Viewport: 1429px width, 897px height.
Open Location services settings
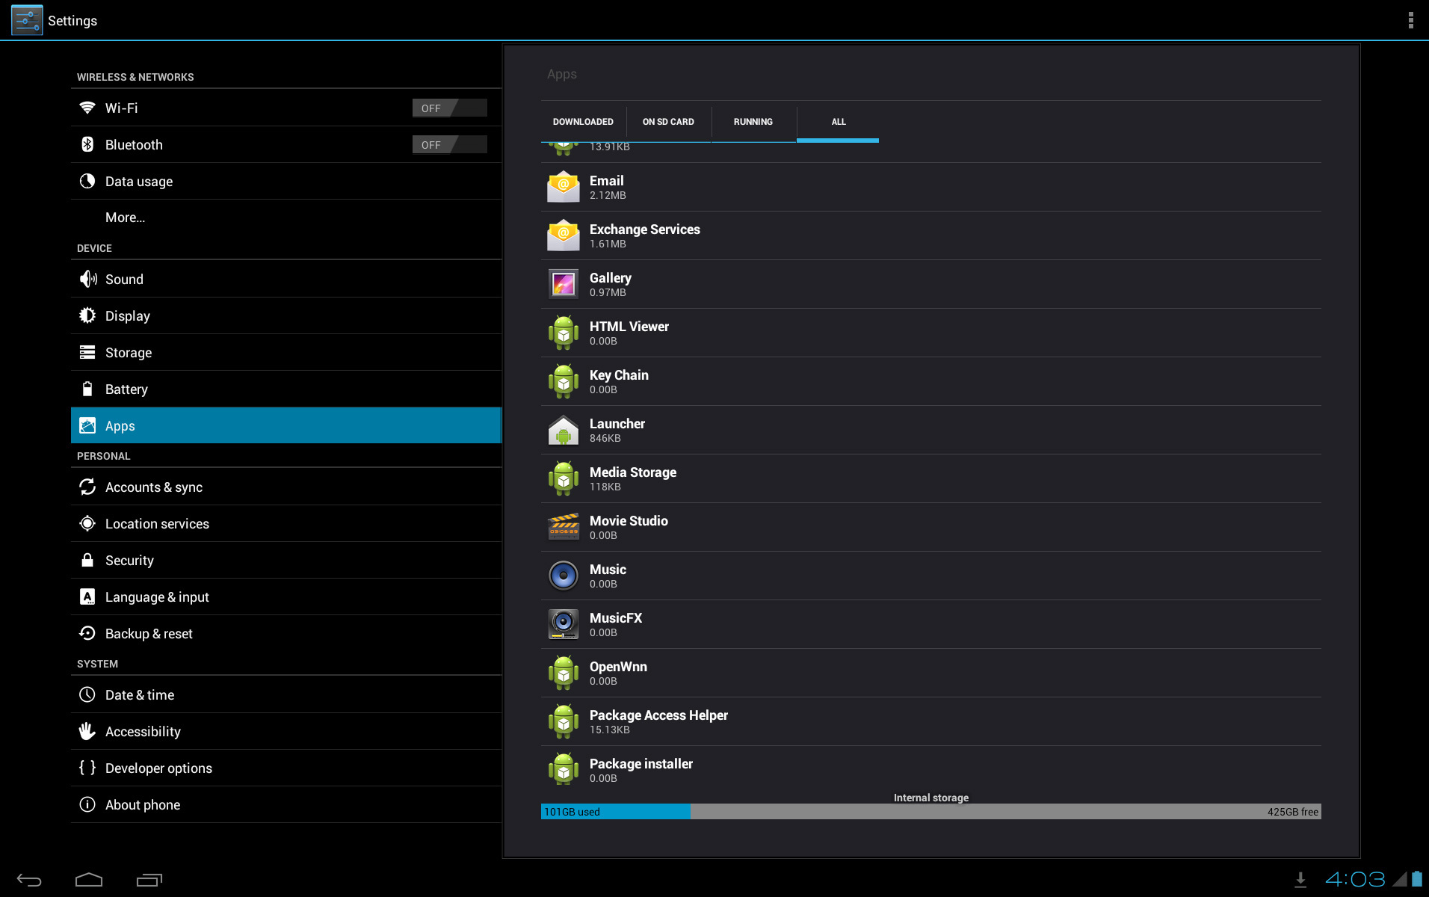(x=286, y=523)
